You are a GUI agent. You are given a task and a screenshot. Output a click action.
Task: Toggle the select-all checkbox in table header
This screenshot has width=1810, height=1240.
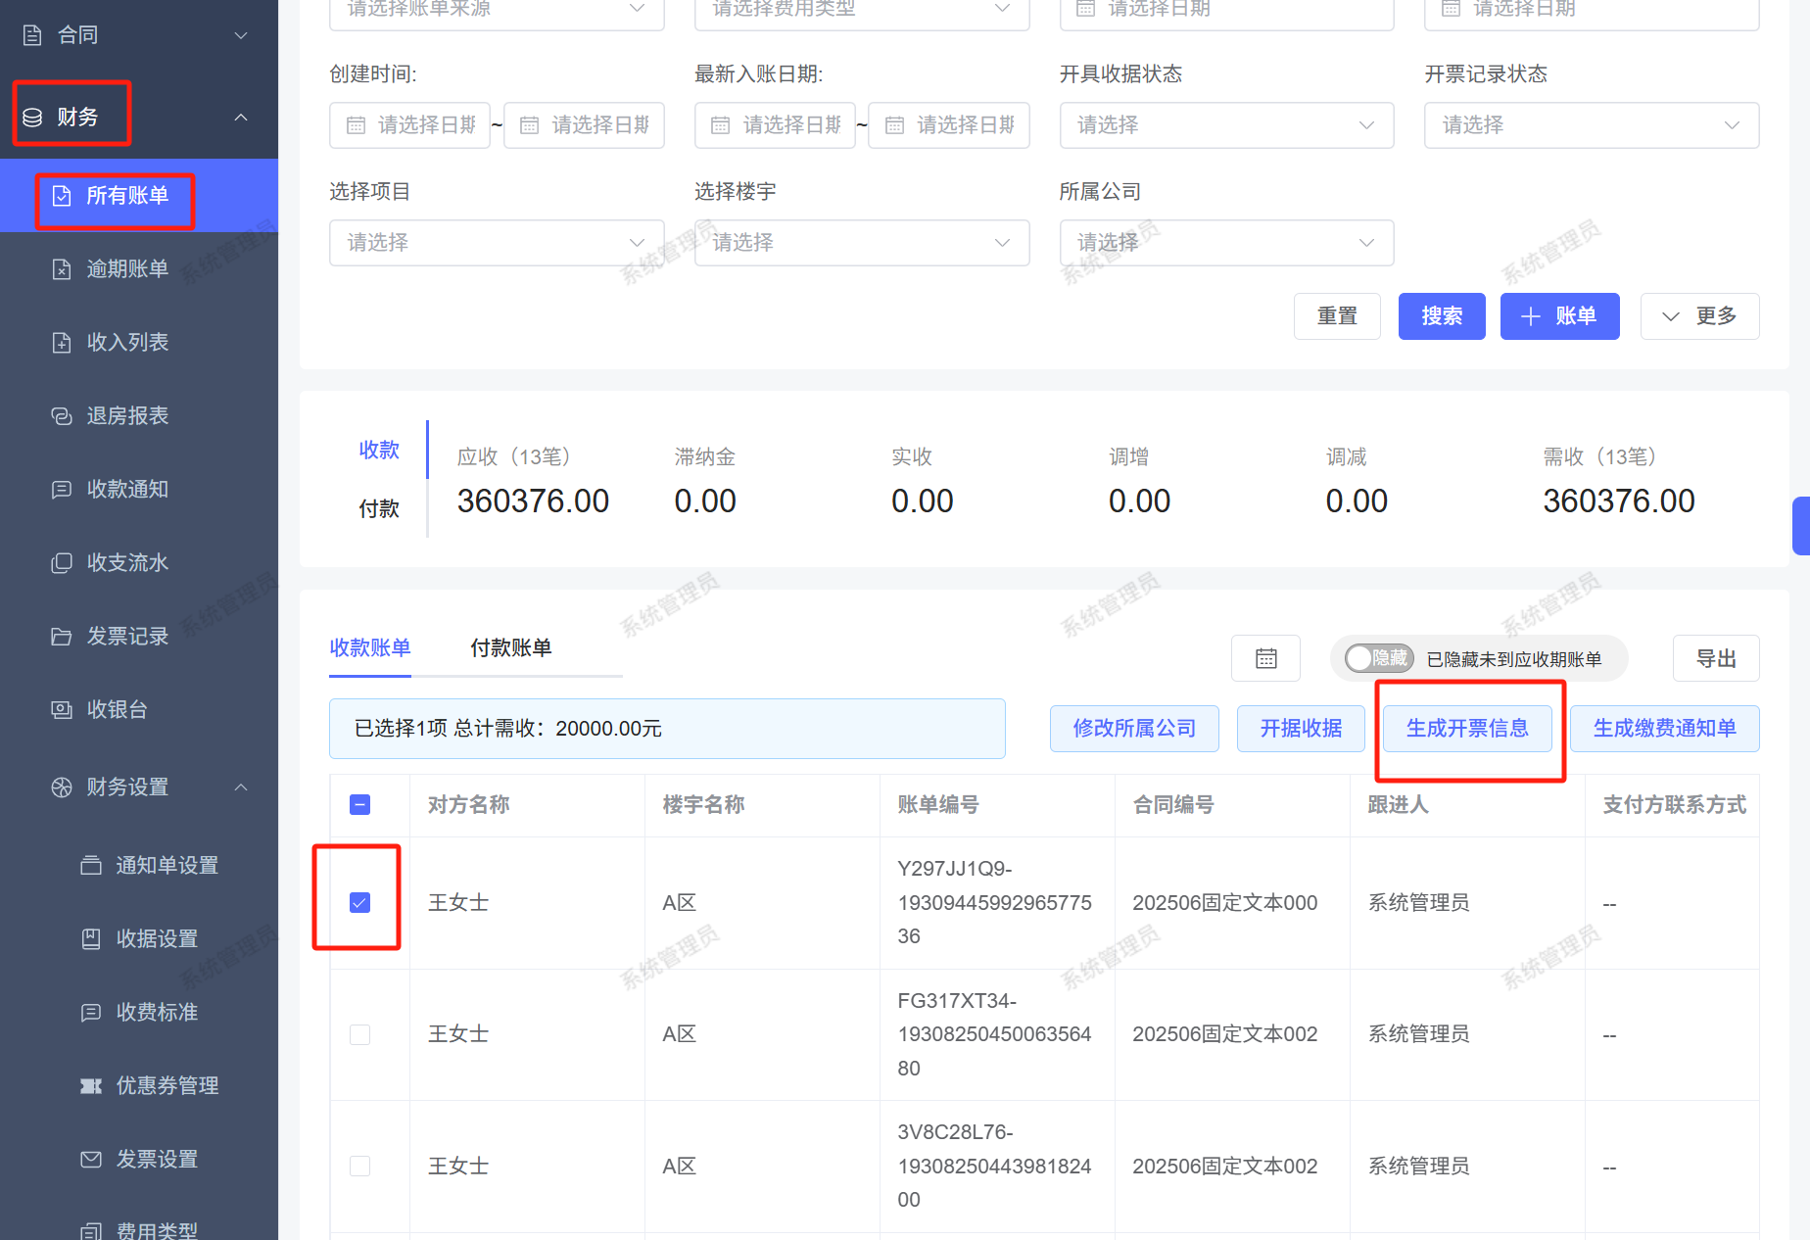[x=359, y=805]
